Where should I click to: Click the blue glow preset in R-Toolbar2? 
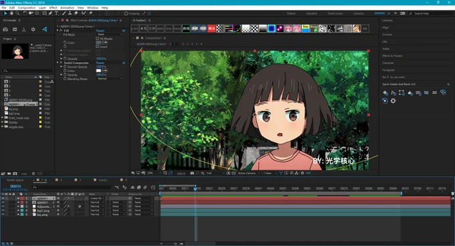click(x=271, y=28)
